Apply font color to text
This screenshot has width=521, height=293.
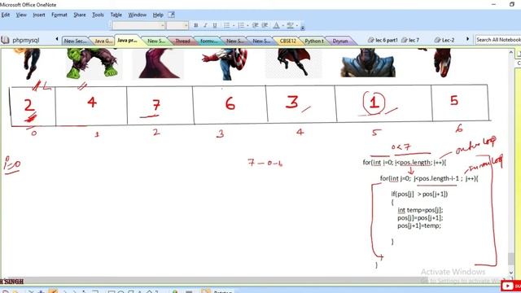pos(276,25)
